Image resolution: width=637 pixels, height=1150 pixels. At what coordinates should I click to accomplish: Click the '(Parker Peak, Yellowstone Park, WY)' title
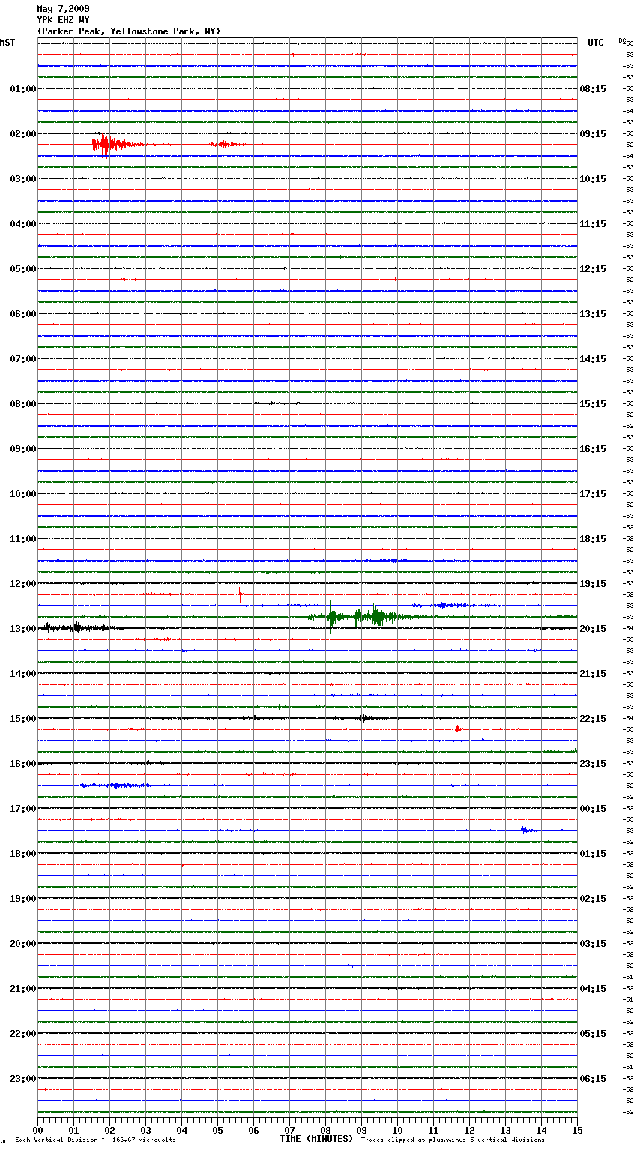[129, 31]
